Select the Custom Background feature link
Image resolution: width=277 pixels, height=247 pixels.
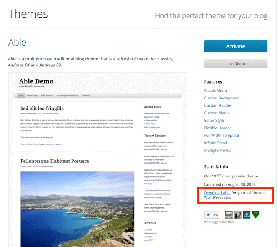(222, 98)
